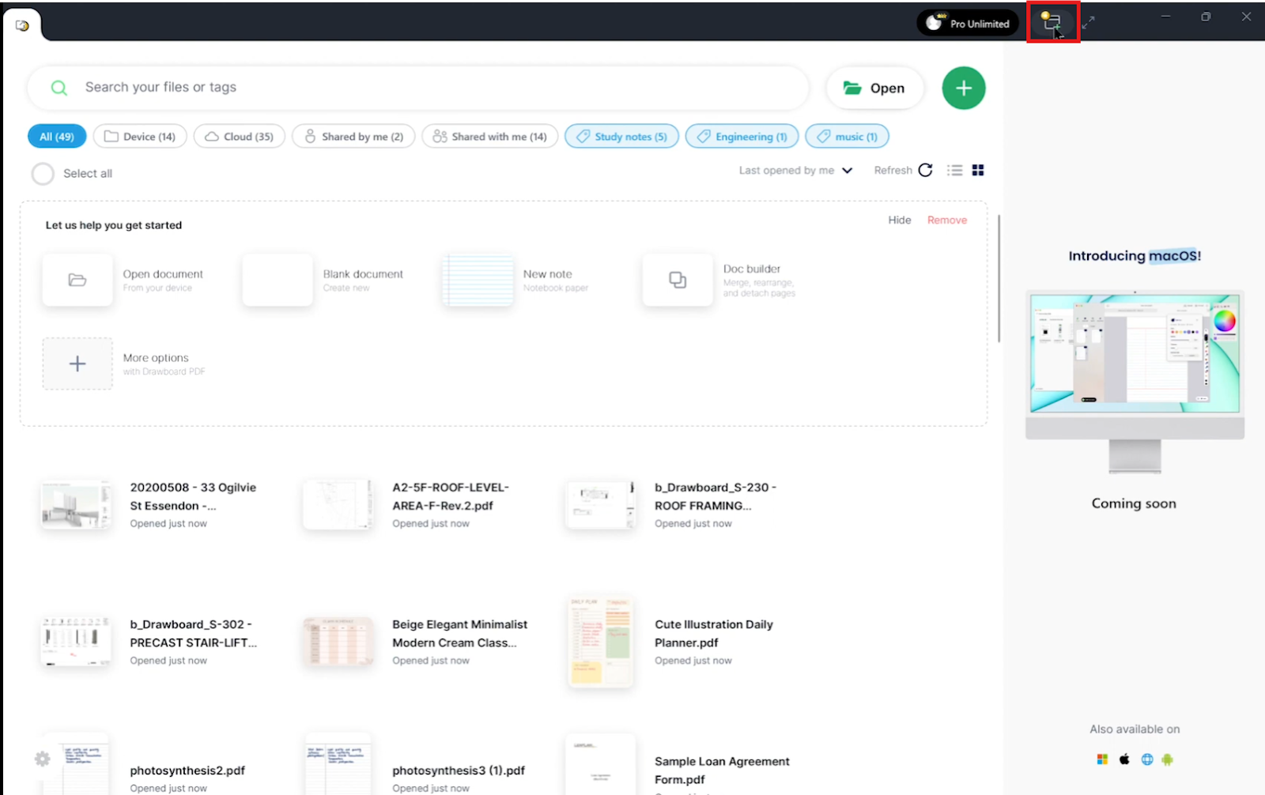Click the Drawboard PDF logo icon
Image resolution: width=1265 pixels, height=795 pixels.
pyautogui.click(x=22, y=25)
